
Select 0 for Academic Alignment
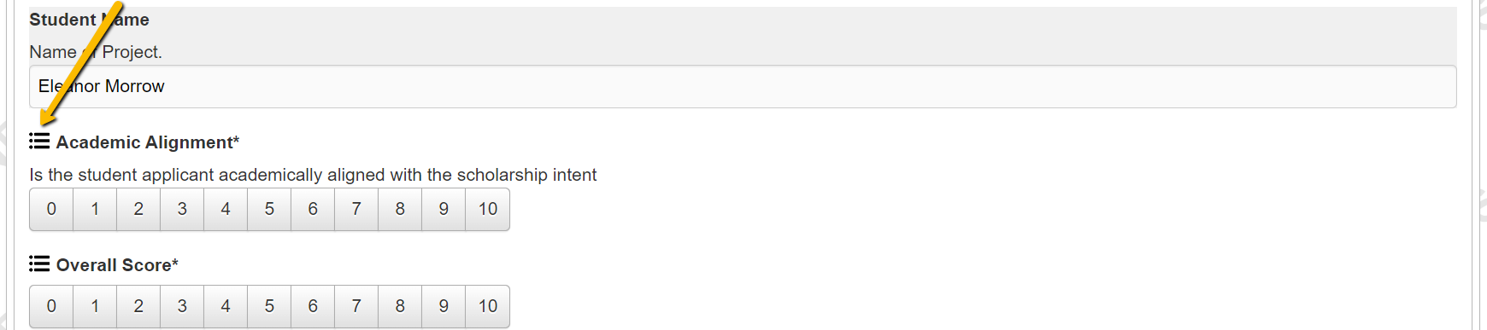51,210
